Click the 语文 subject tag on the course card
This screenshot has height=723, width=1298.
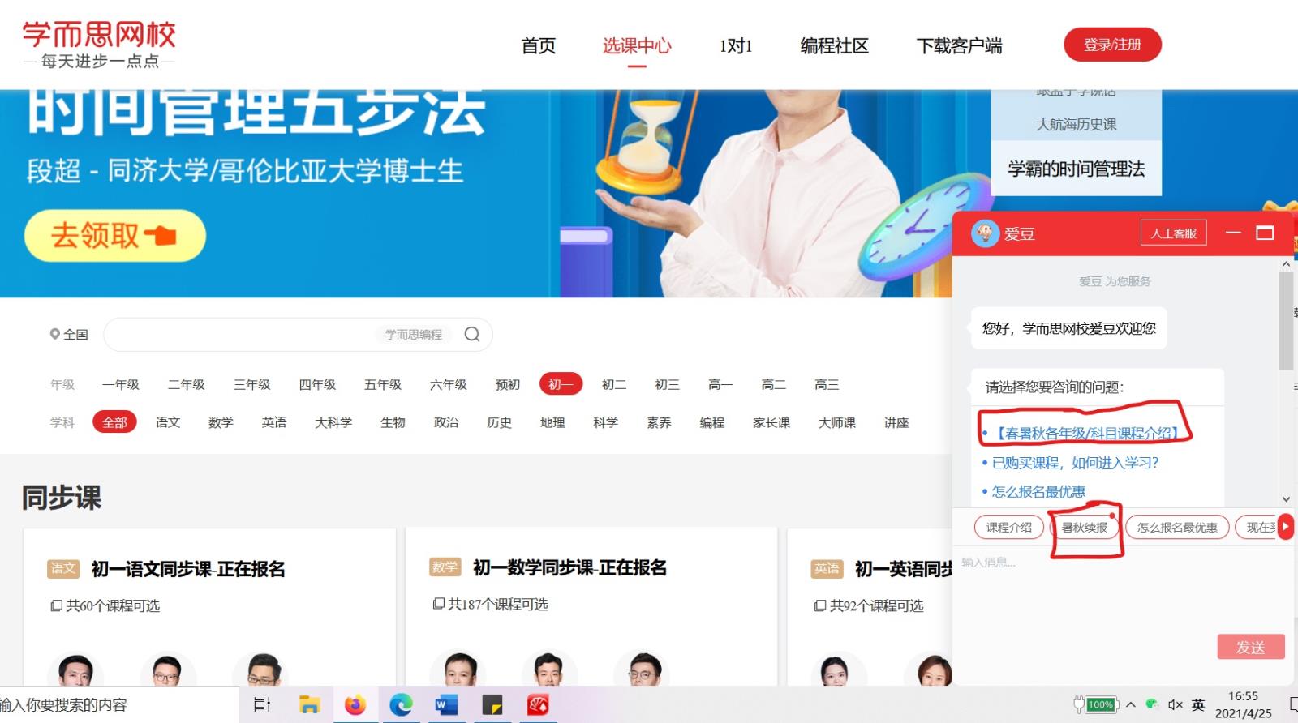pyautogui.click(x=62, y=568)
